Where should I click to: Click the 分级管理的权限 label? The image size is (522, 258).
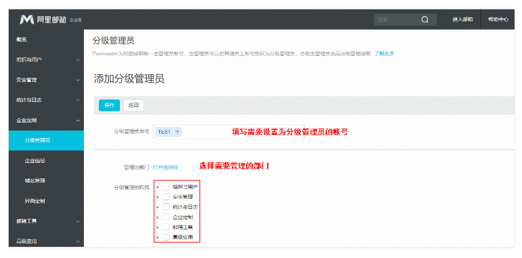tap(132, 187)
